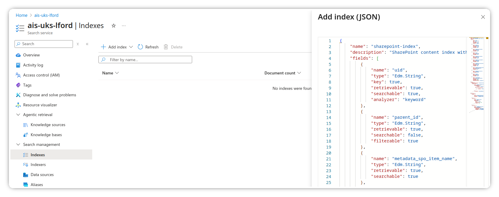Screen dimensions: 499x197
Task: Collapse the Search management section
Action: tap(18, 145)
